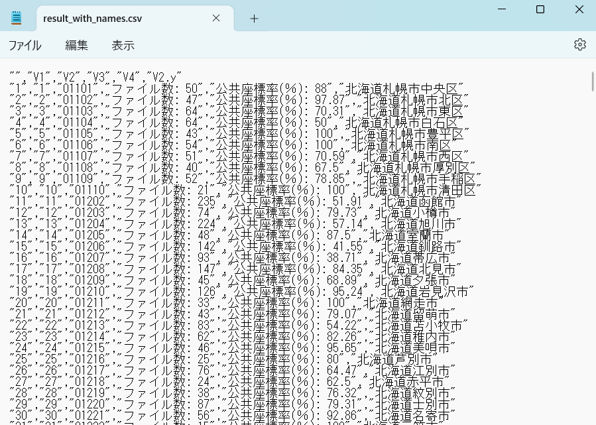
Task: Click the text 北海道小樽市
Action: (412, 213)
